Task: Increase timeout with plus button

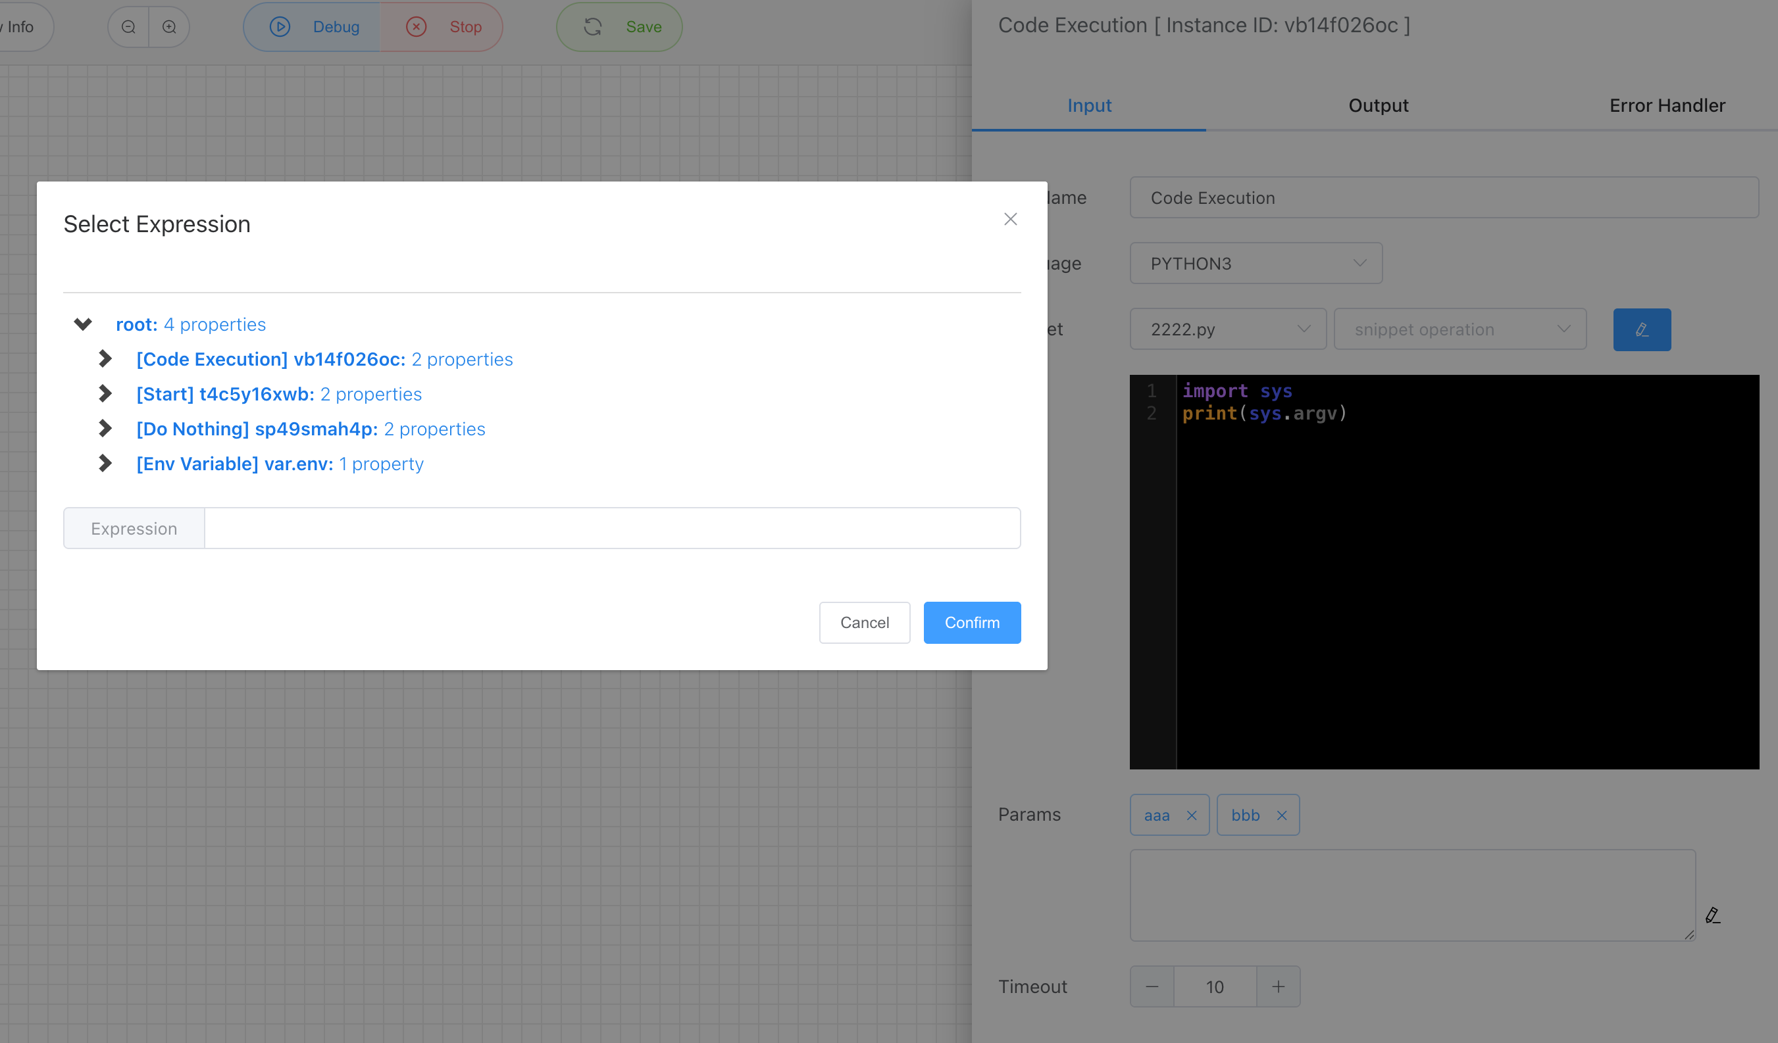Action: (1278, 986)
